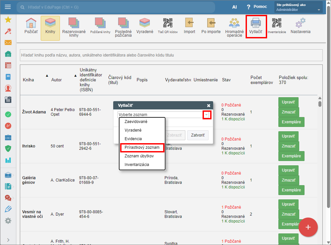Pick Zaevidované in dropdown list
Screen dimensions: 331x245
coord(136,122)
